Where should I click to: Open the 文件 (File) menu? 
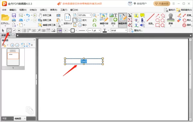click(4, 10)
